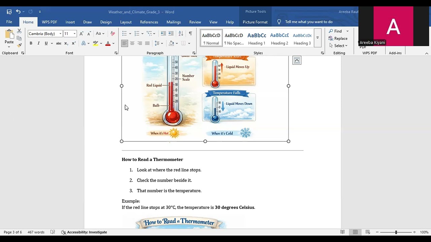Increase paragraph indent
Image resolution: width=431 pixels, height=242 pixels.
coord(171,34)
